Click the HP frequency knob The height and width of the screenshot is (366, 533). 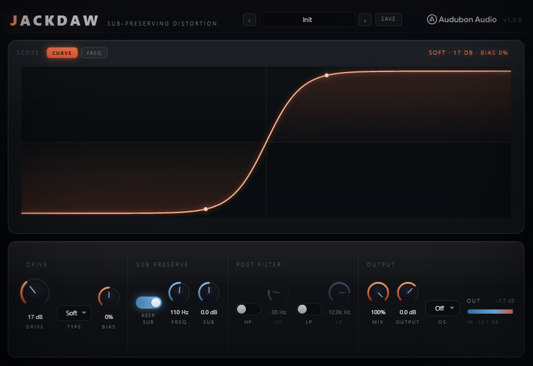click(x=278, y=292)
